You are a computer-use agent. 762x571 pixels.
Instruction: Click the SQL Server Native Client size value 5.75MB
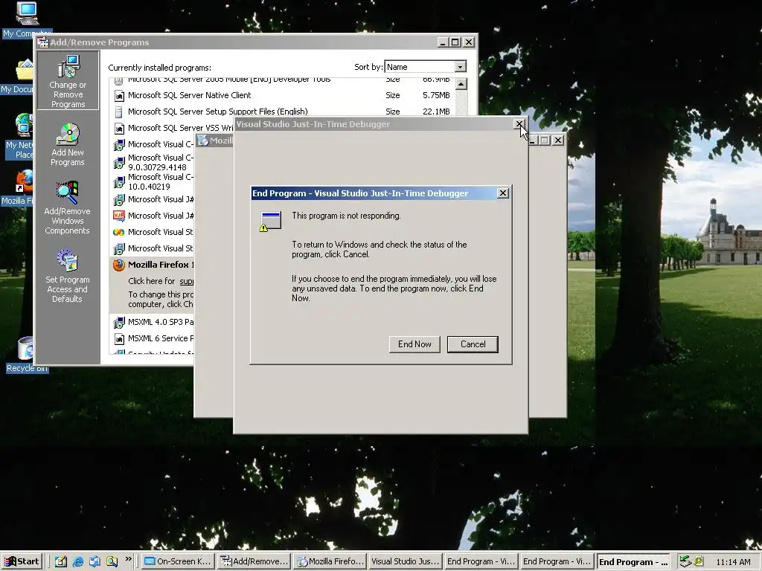(436, 95)
